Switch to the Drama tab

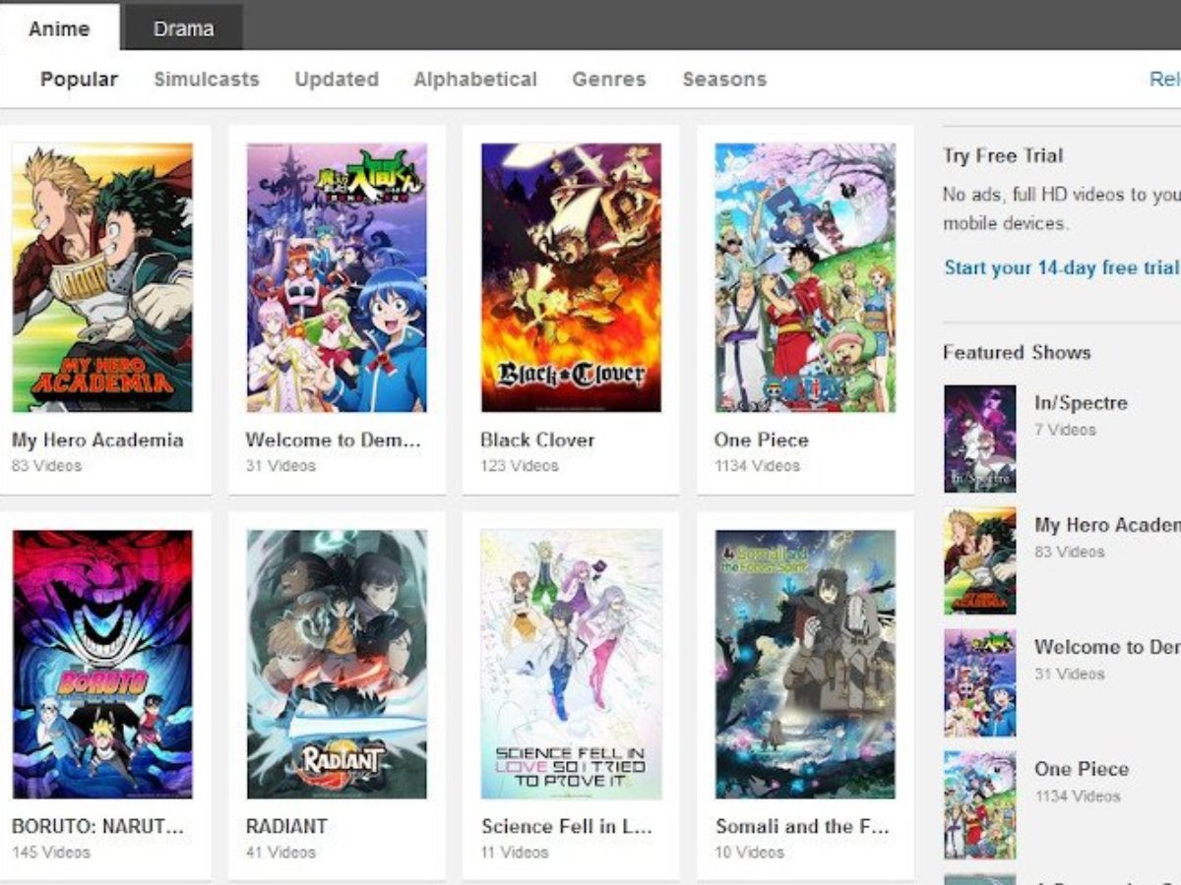183,28
